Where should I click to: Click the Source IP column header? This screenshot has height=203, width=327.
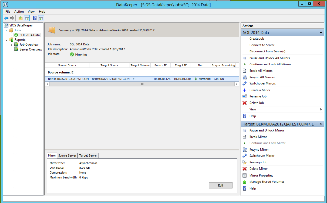161,65
